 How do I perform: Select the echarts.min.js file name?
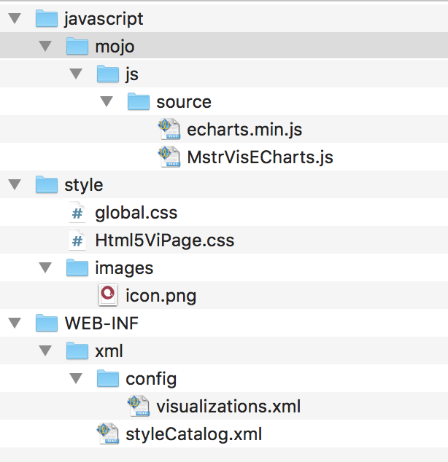pyautogui.click(x=244, y=130)
